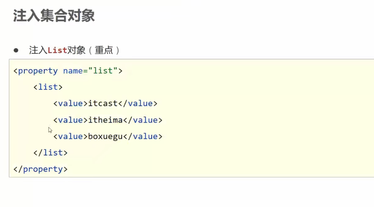Image resolution: width=374 pixels, height=207 pixels.
Task: Click the itheima value text
Action: coord(105,120)
